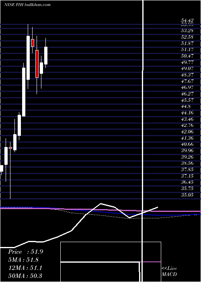
Task: Select the 42.06 price axis label
Action: pos(187,132)
